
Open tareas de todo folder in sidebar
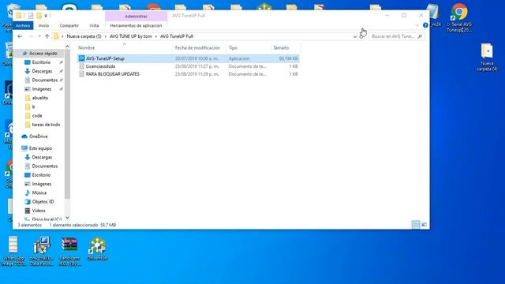(x=46, y=125)
